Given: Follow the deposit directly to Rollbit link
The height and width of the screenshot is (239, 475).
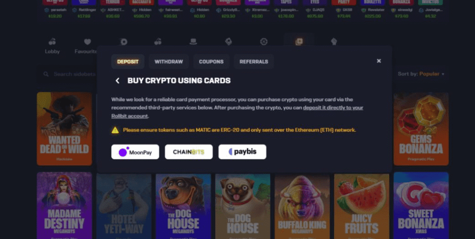Looking at the screenshot, I should point(237,112).
